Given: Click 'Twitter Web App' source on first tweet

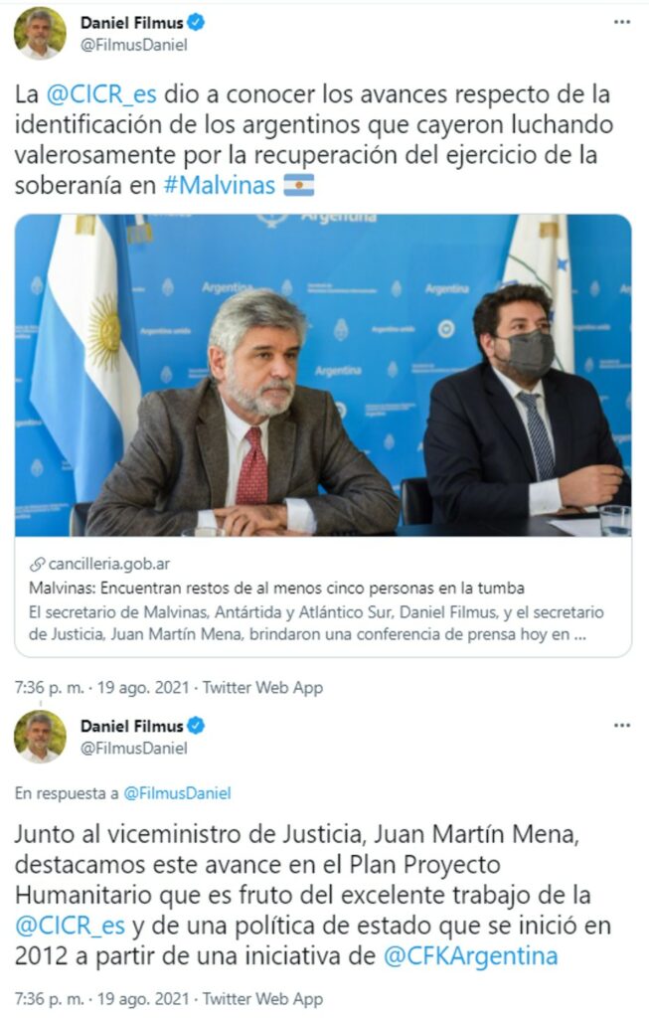Looking at the screenshot, I should (x=262, y=688).
